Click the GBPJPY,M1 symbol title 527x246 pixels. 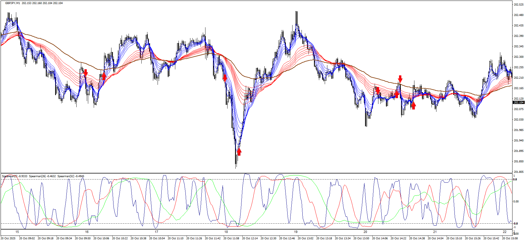pos(13,3)
